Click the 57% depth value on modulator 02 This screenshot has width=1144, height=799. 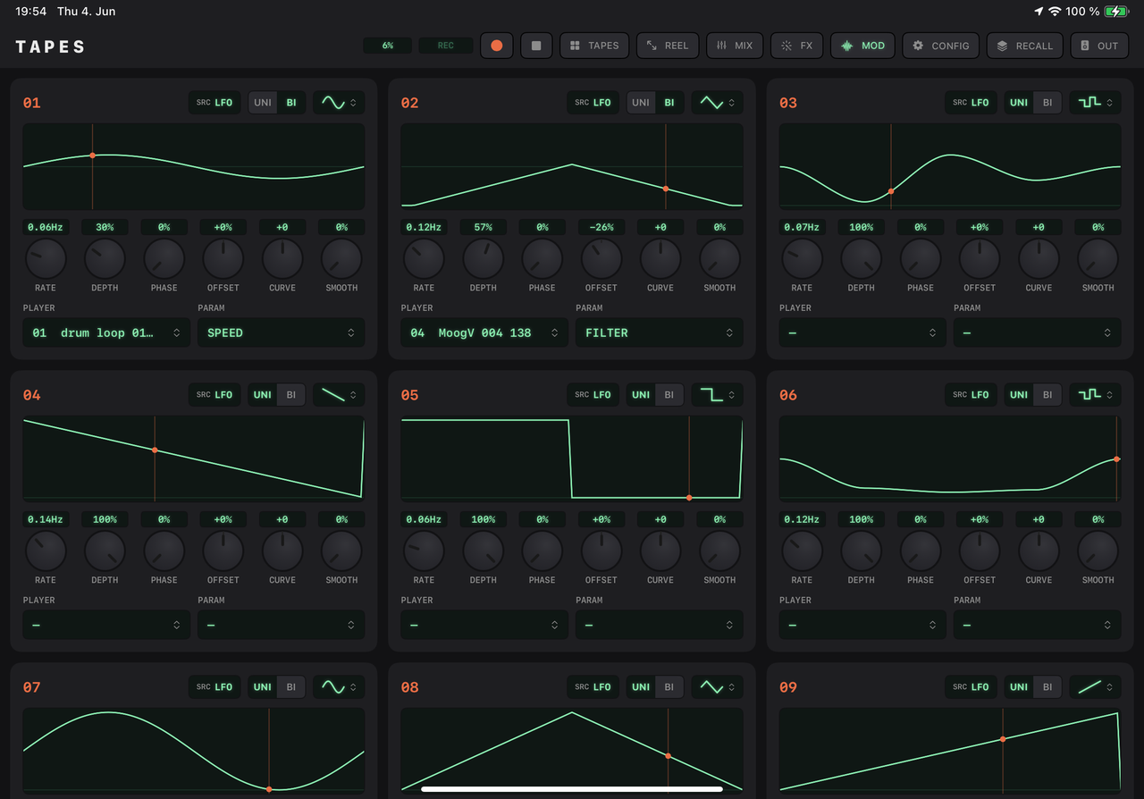tap(483, 227)
